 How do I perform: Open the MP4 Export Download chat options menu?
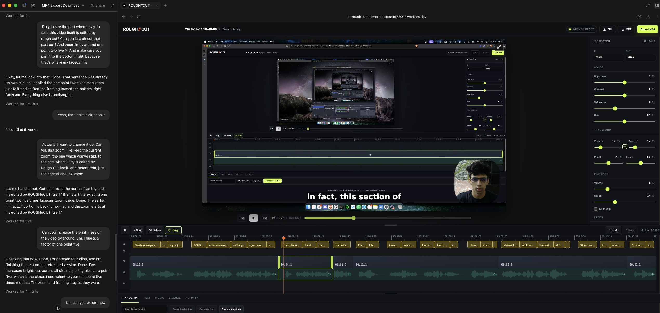tap(82, 5)
